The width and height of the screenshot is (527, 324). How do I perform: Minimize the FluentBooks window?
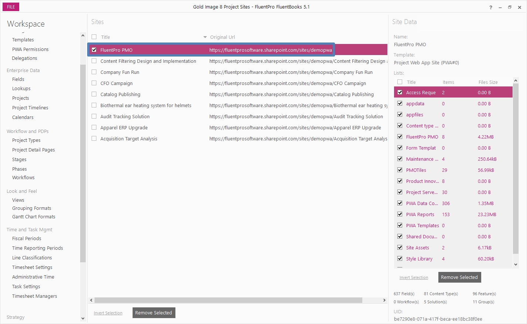500,7
